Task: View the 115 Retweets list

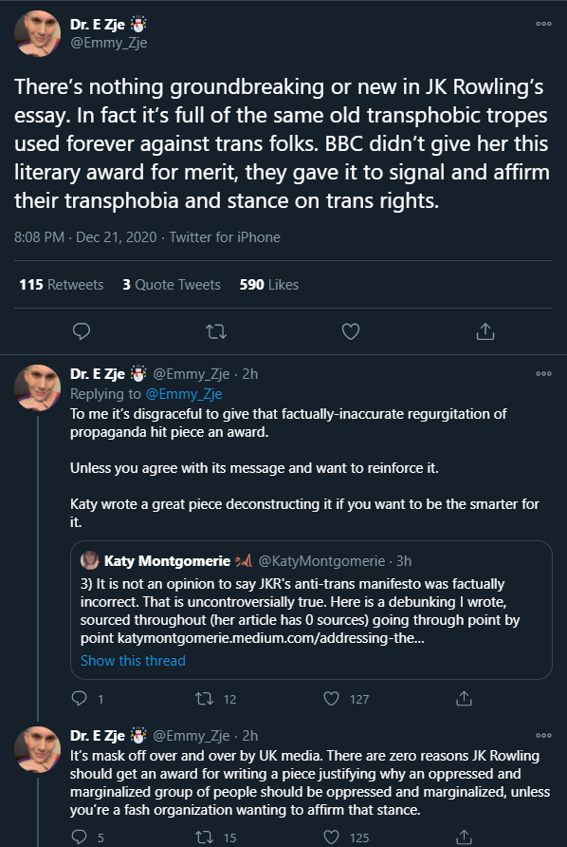Action: pos(61,285)
